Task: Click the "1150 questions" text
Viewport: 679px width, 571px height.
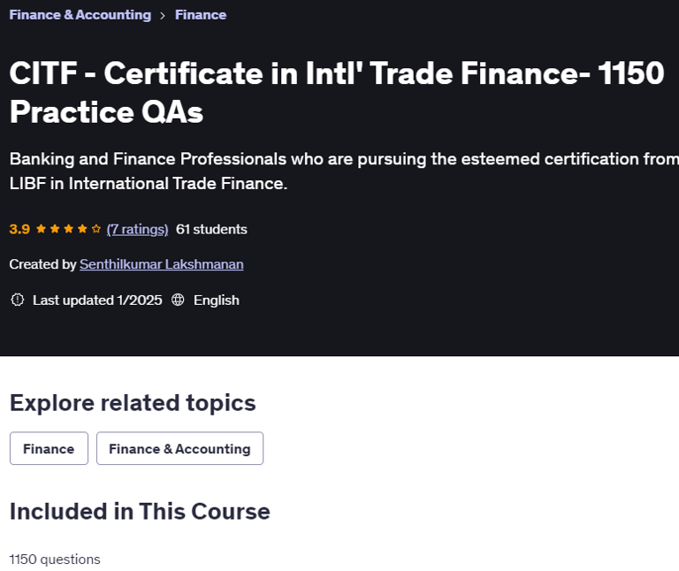Action: tap(55, 559)
